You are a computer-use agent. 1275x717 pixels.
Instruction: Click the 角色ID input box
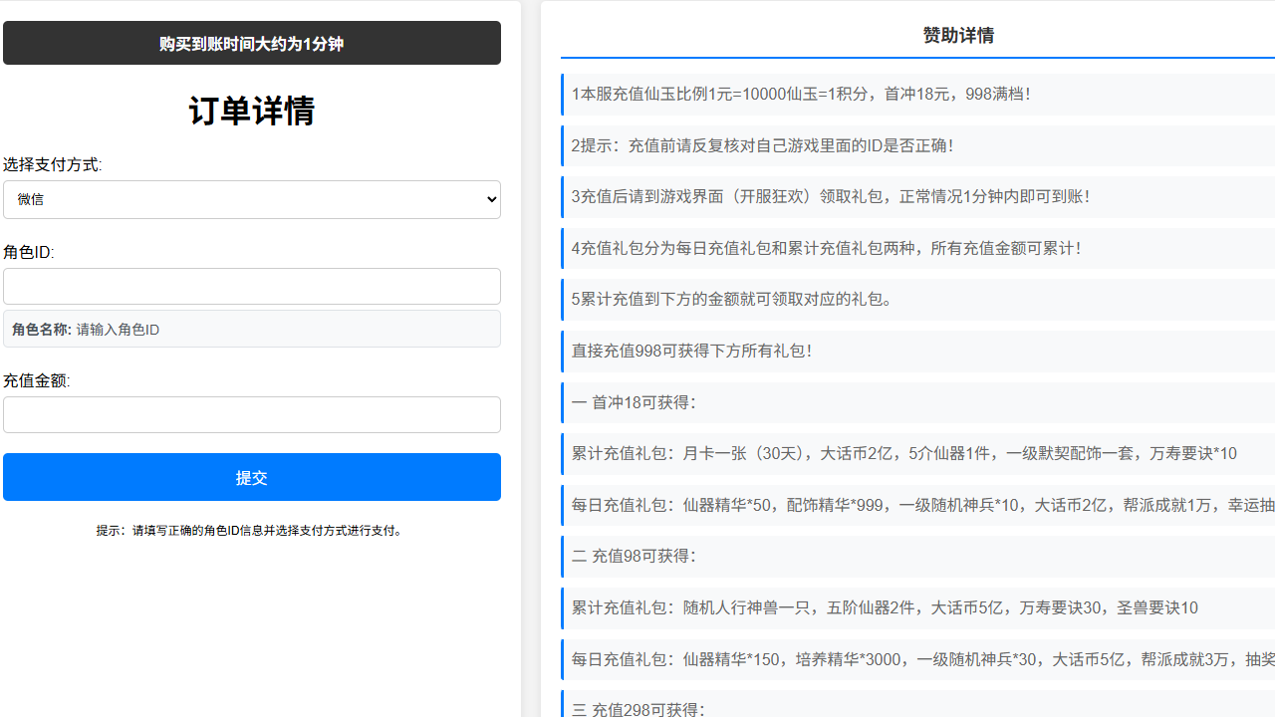(251, 286)
